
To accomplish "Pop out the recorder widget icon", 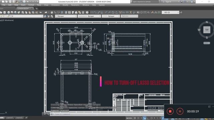I will click(209, 107).
